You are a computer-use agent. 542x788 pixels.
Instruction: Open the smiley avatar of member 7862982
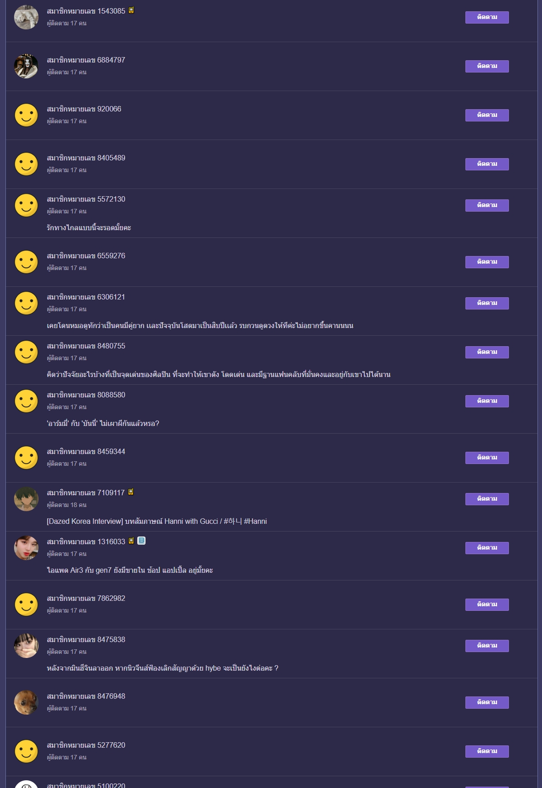pos(26,604)
